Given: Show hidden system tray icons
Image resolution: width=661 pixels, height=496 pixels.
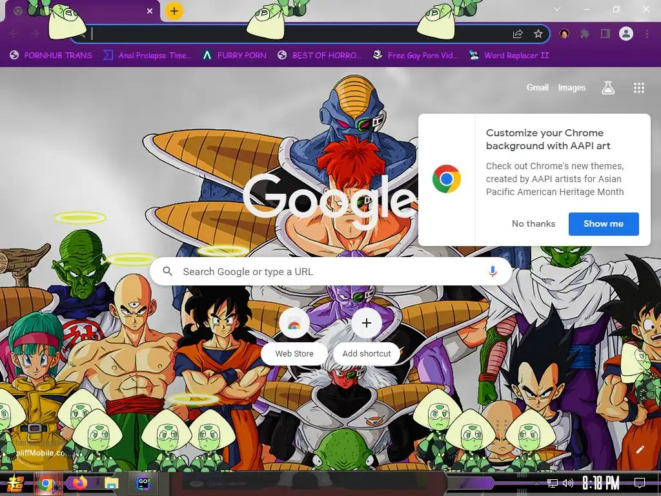Looking at the screenshot, I should 536,483.
